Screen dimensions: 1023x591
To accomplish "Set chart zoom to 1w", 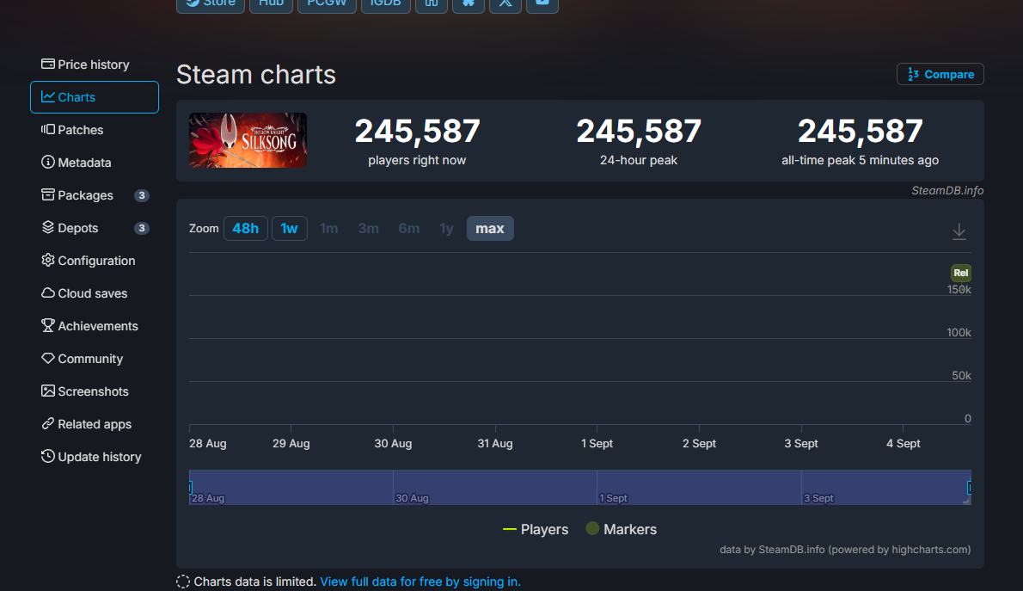I will tap(289, 229).
